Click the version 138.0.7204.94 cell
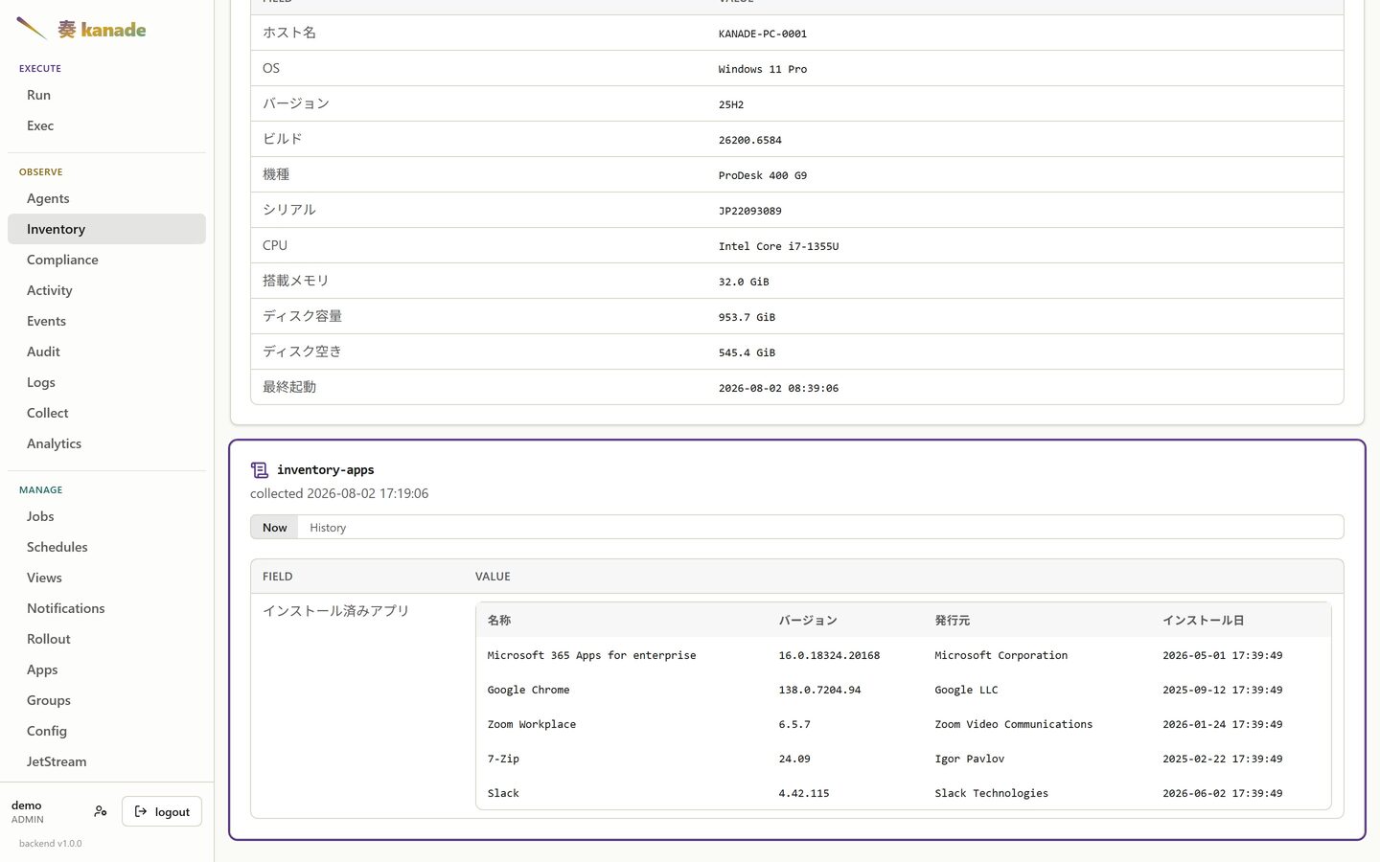Screen dimensions: 1380x862 819,690
